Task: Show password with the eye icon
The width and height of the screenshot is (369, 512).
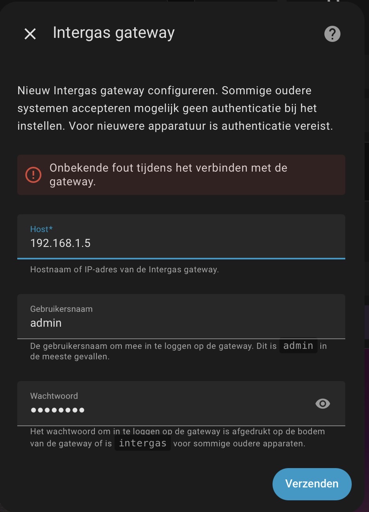Action: coord(323,403)
